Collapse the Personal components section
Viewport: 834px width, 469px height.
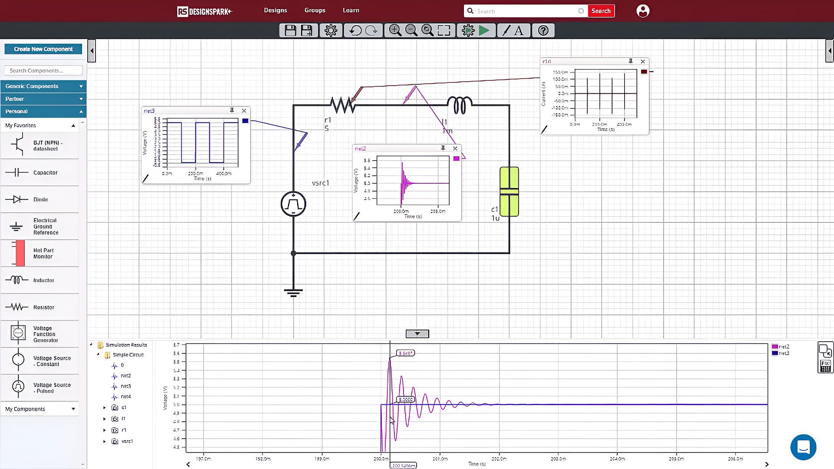[81, 112]
